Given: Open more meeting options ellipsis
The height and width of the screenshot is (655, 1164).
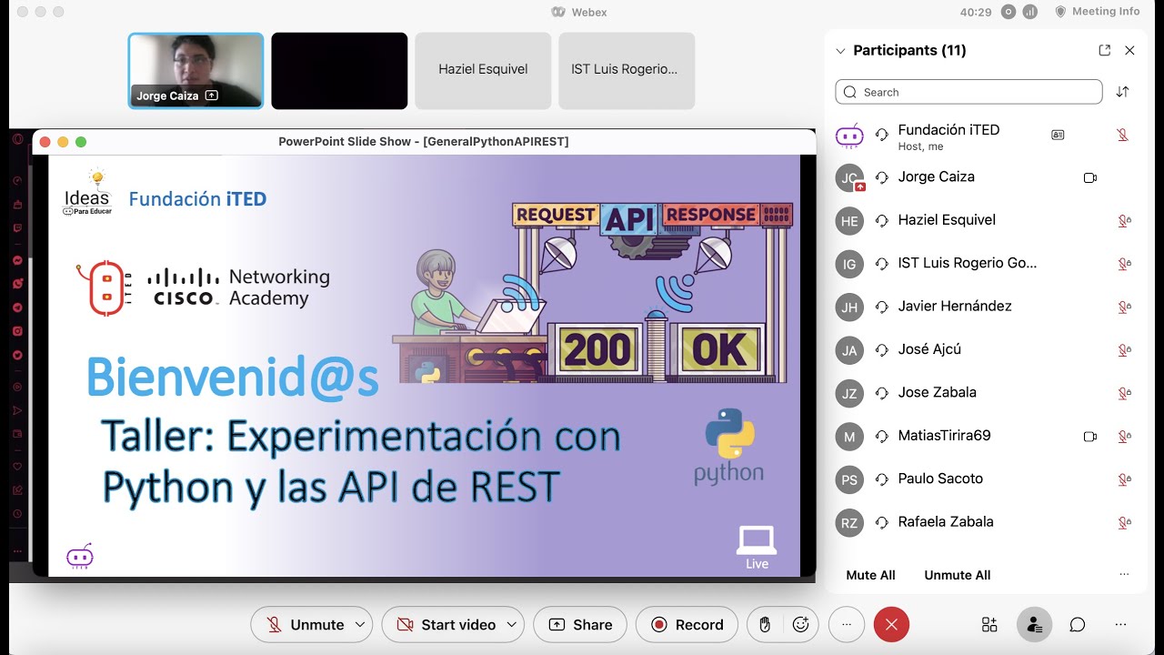Looking at the screenshot, I should pyautogui.click(x=847, y=625).
